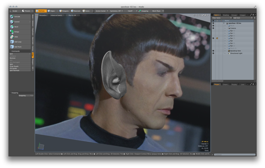Click the viewport zoom magnifier icon

(200, 15)
